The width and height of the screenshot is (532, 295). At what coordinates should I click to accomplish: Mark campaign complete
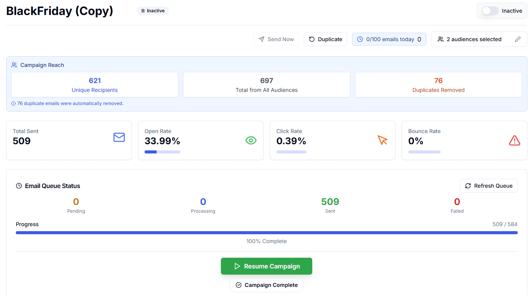[266, 285]
